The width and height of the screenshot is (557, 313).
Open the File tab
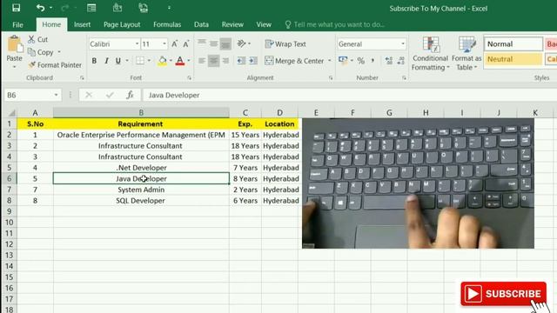point(17,24)
